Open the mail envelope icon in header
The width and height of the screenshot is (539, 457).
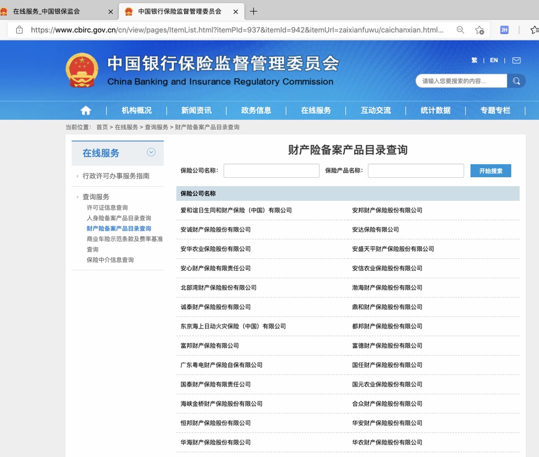click(516, 60)
